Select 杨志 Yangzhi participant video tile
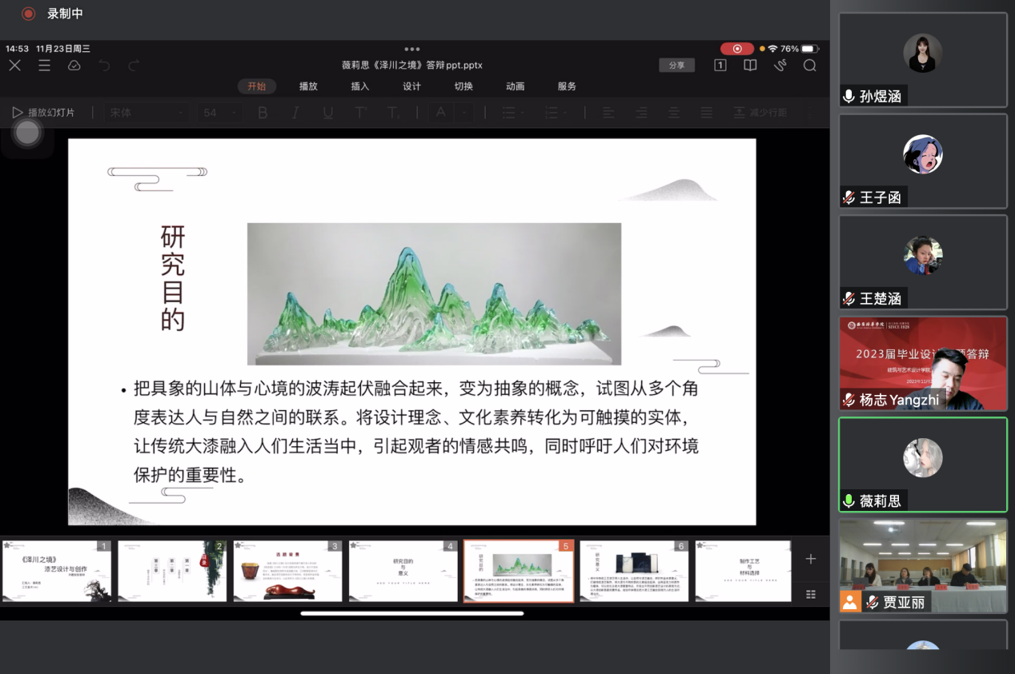The width and height of the screenshot is (1015, 674). click(x=922, y=364)
